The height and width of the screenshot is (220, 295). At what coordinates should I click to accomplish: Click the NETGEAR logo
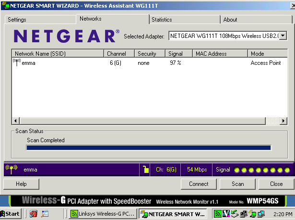coord(67,36)
